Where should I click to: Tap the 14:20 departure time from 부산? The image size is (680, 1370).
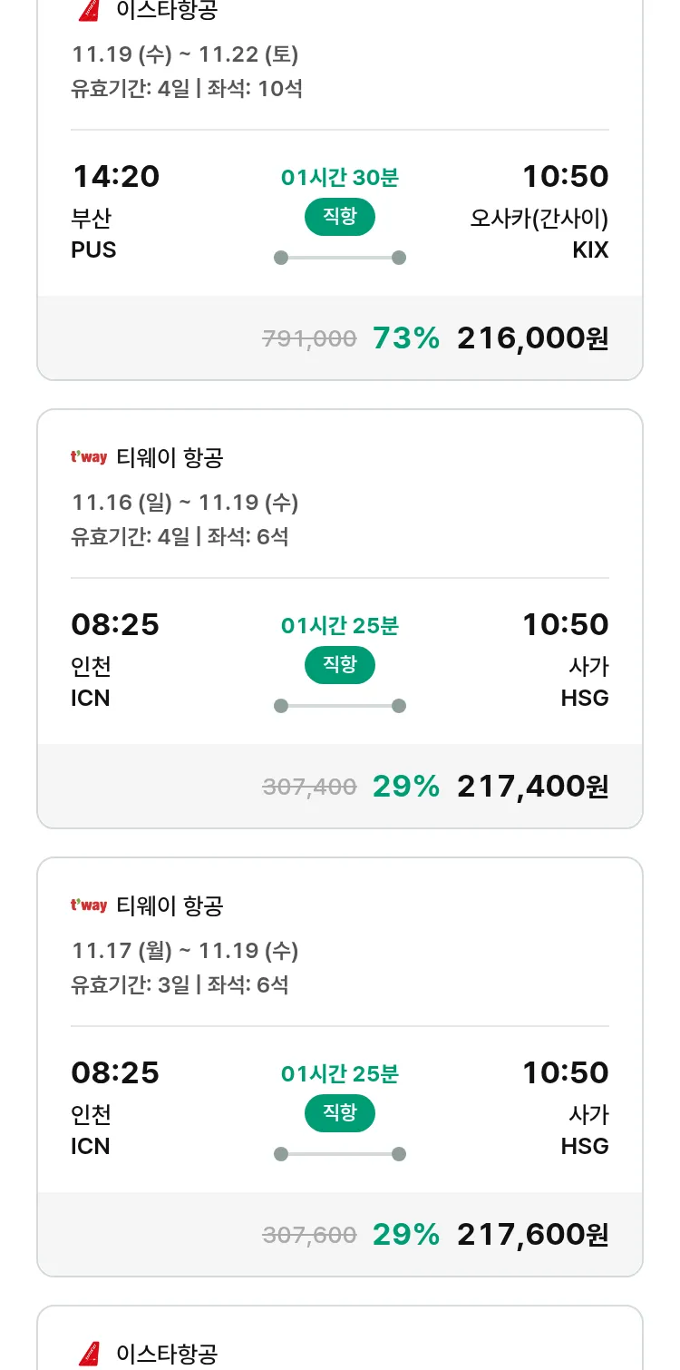[x=115, y=176]
